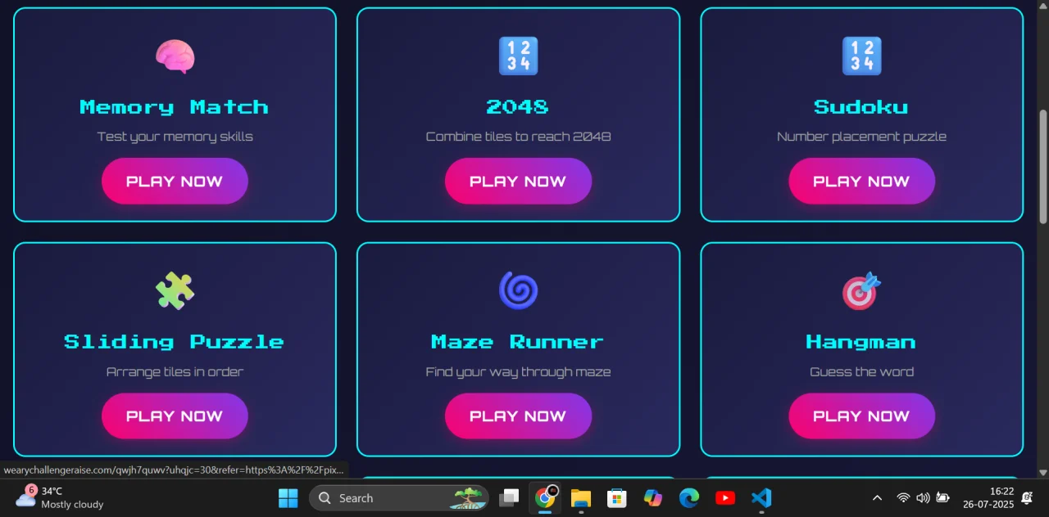Click 'Arrange tiles in order' description

tap(175, 371)
